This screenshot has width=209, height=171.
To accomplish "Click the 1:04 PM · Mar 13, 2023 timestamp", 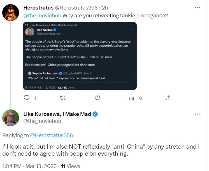I will (x=29, y=166).
